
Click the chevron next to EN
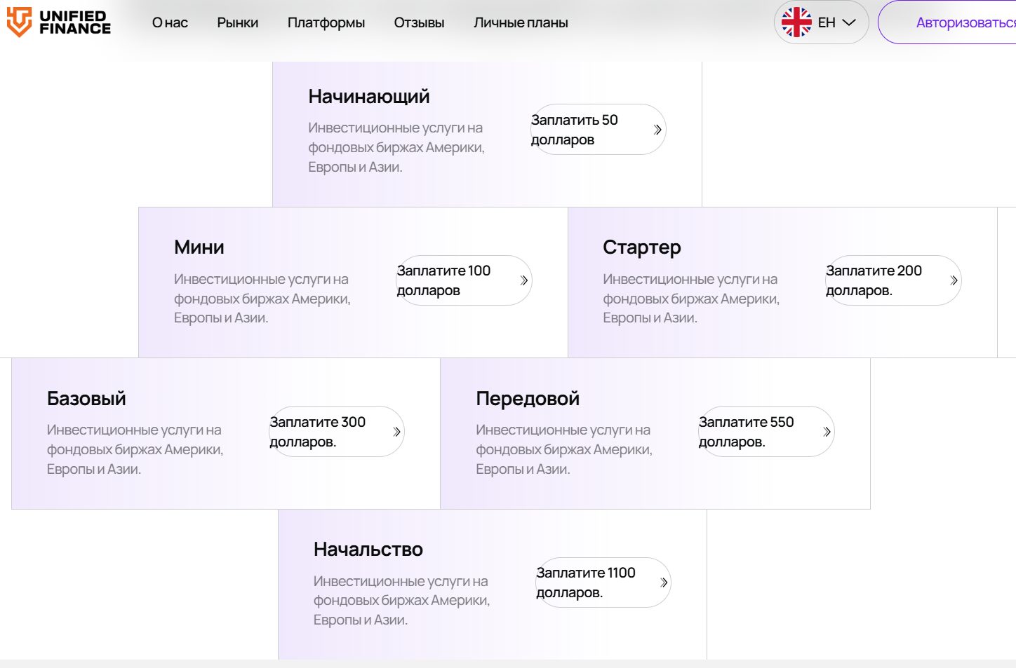[849, 22]
